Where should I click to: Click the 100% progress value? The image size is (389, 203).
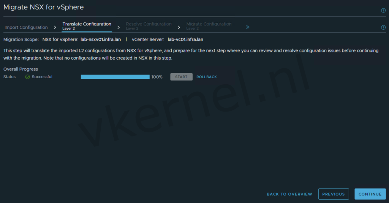pyautogui.click(x=157, y=77)
